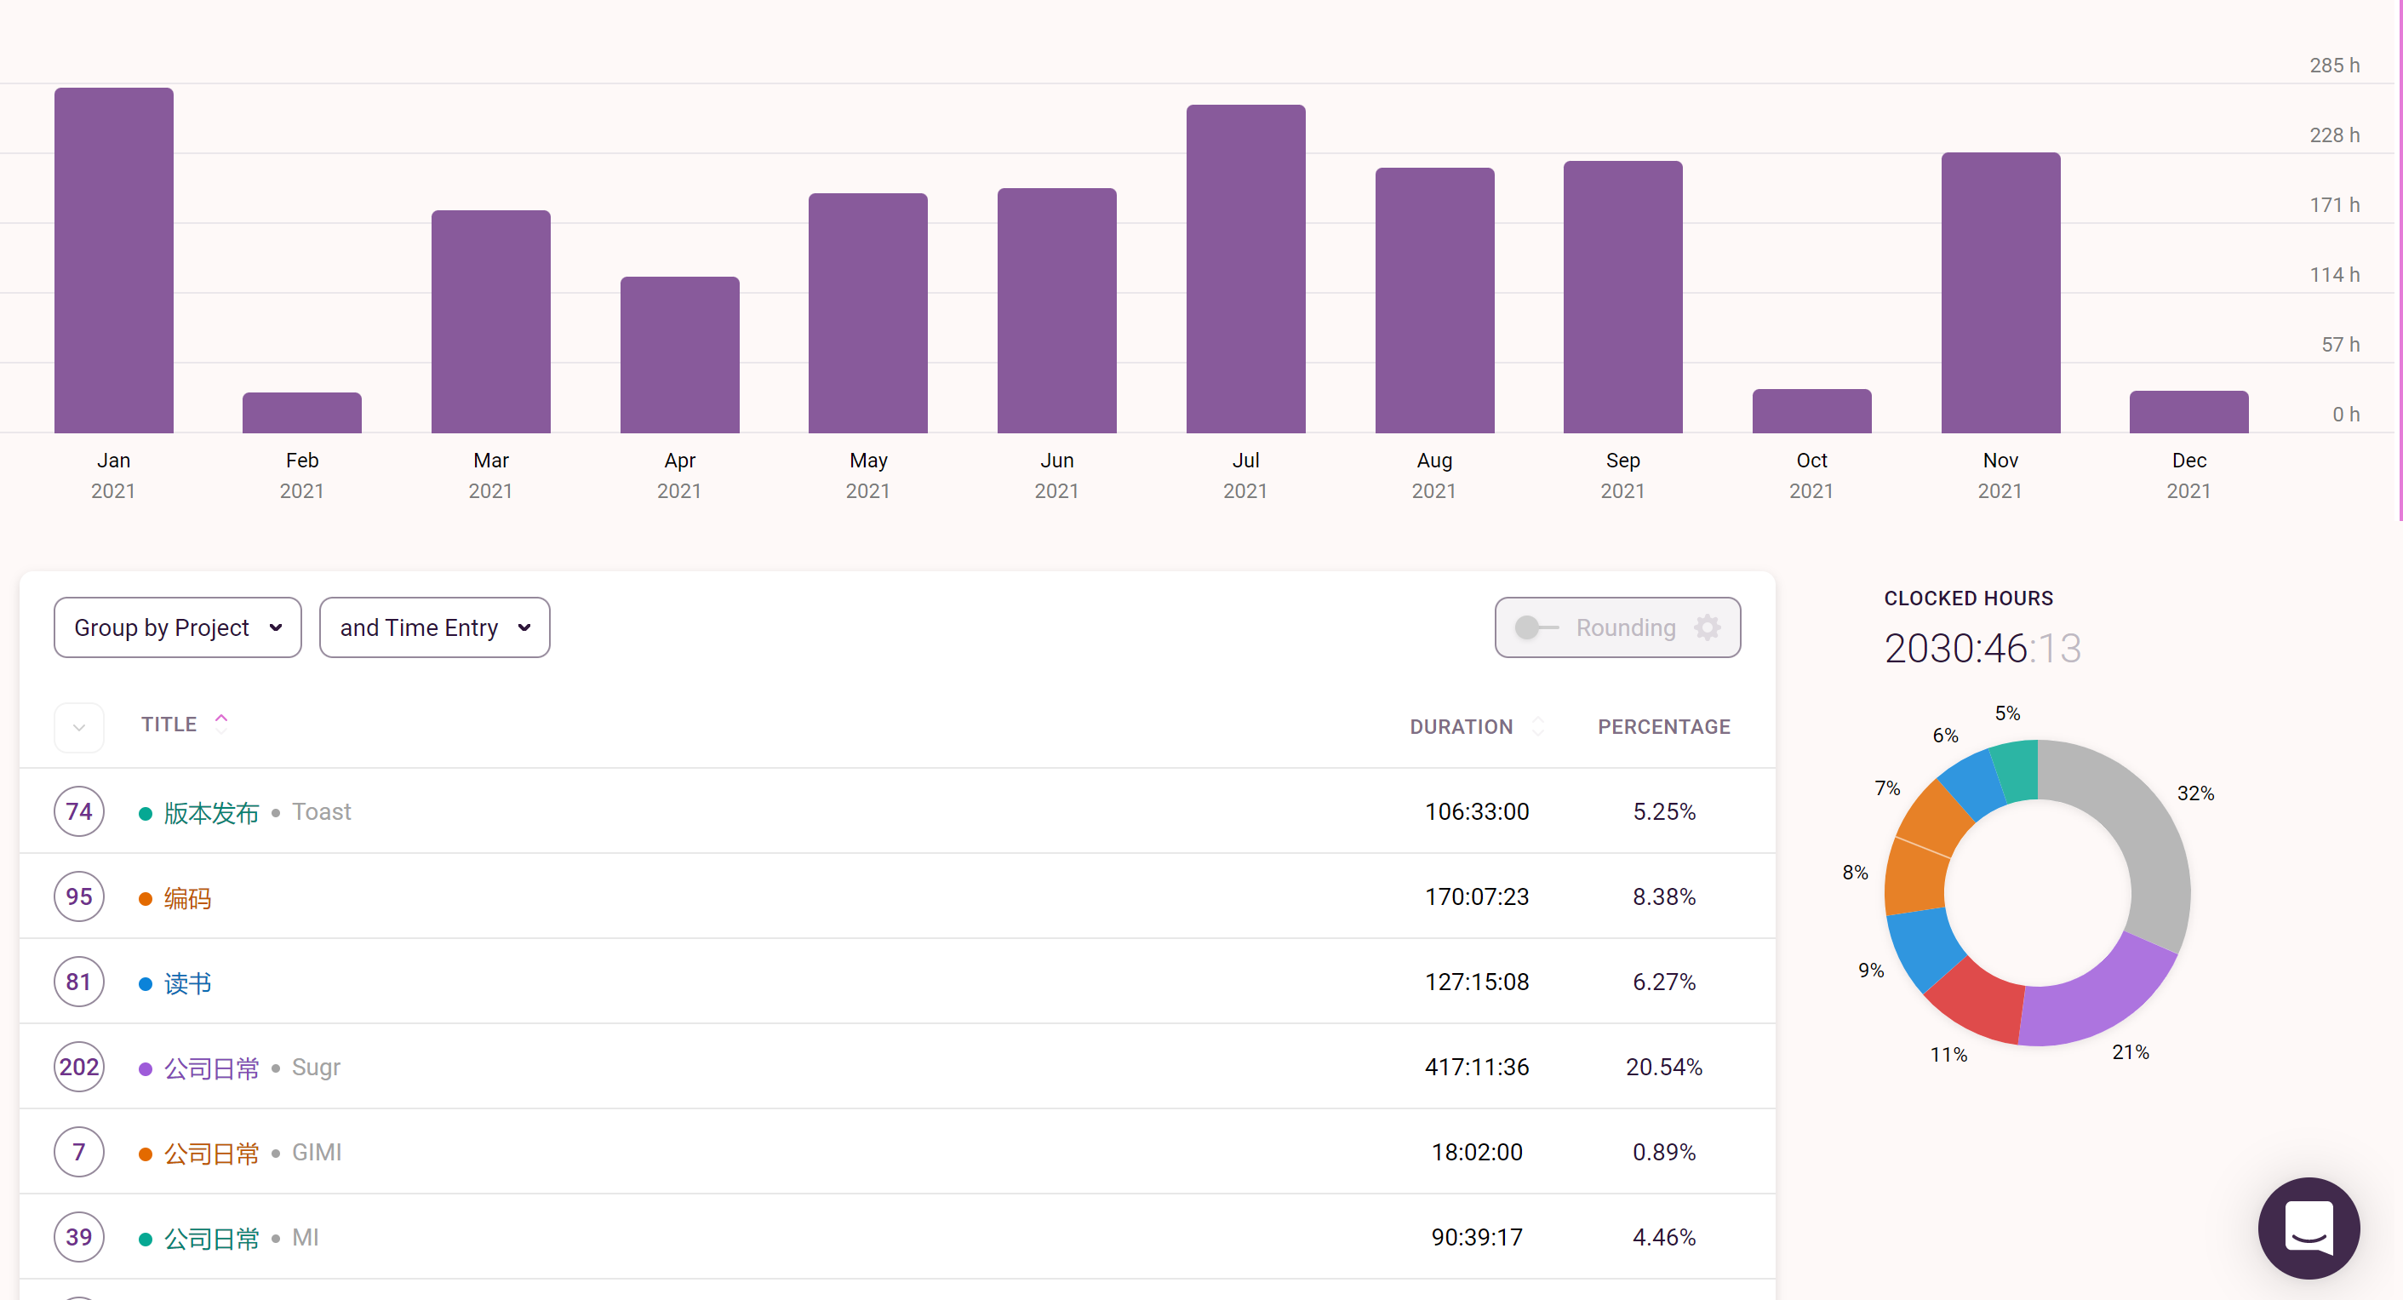Viewport: 2403px width, 1300px height.
Task: Click the orange 8% donut segment
Action: (x=1914, y=877)
